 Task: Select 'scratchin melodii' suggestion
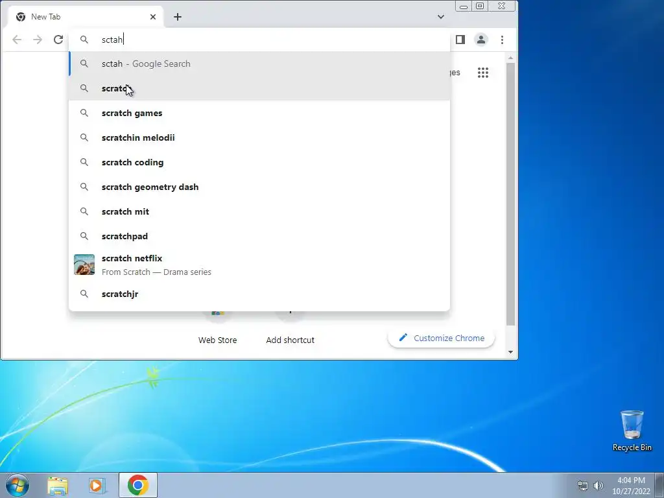pyautogui.click(x=259, y=137)
